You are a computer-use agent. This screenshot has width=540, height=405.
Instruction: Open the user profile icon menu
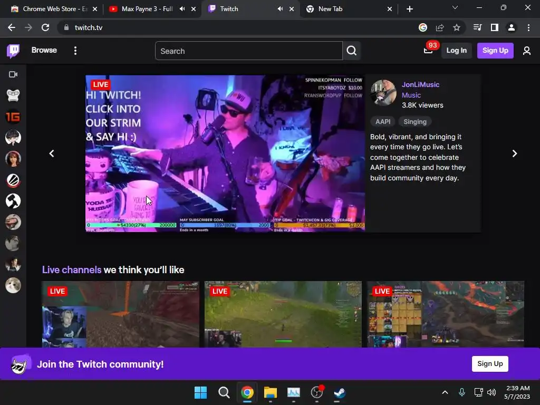coord(527,51)
